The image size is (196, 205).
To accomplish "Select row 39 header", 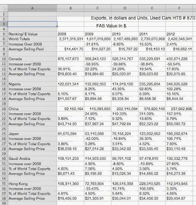I will 4,203.
